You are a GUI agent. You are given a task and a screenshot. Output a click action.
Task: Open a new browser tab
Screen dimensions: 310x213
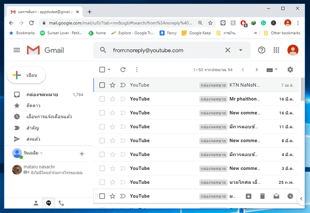89,12
